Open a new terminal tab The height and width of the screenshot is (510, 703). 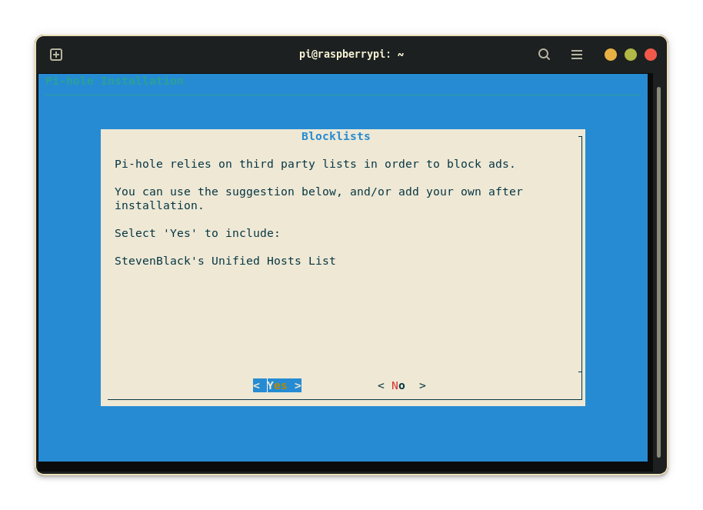[56, 55]
